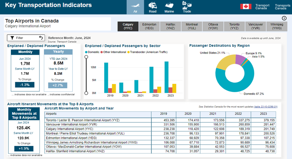Select the Vancouver (YVR) airport tab
The width and height of the screenshot is (292, 159).
(x=255, y=26)
